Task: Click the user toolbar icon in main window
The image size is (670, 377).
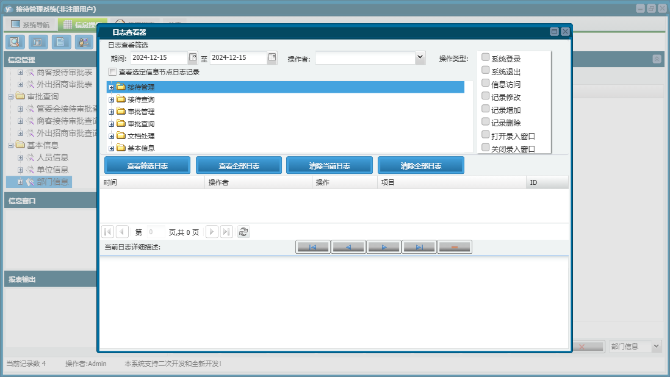Action: [84, 42]
